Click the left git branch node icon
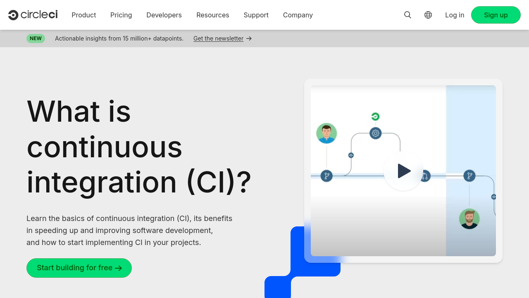Screen dimensions: 529x298 (326, 176)
